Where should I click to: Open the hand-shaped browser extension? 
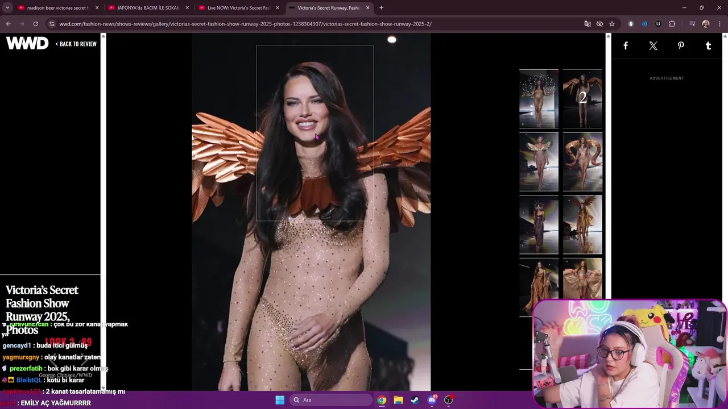pyautogui.click(x=631, y=24)
